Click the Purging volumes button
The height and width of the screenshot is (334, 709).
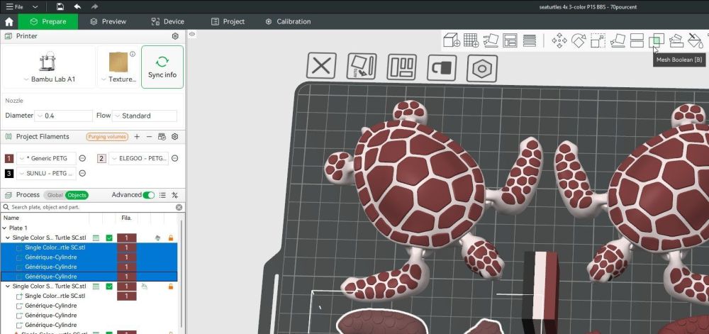108,136
